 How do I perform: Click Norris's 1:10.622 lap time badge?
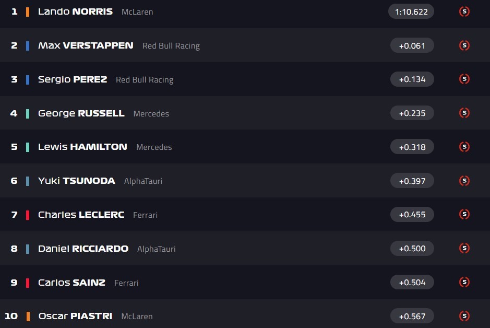pos(411,11)
